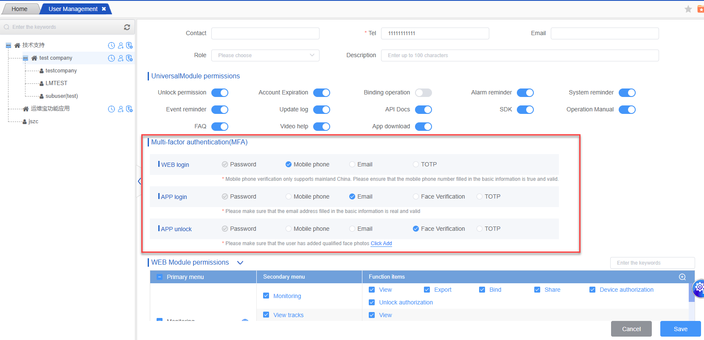The width and height of the screenshot is (704, 340).
Task: Open the Click Add face photos link
Action: coord(381,243)
